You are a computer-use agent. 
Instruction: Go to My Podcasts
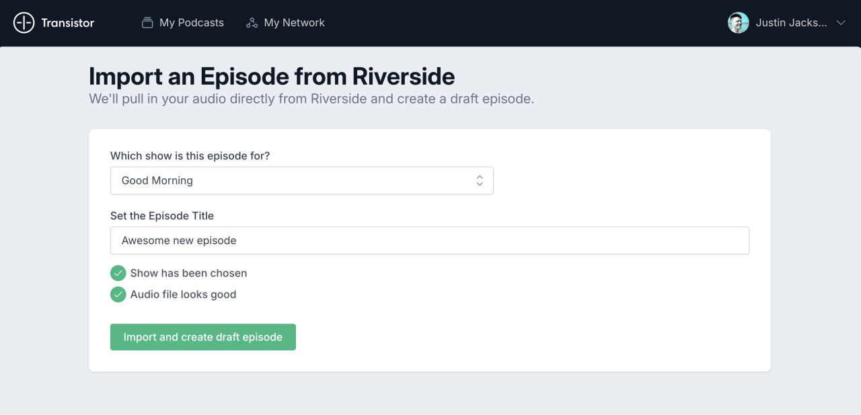tap(182, 22)
